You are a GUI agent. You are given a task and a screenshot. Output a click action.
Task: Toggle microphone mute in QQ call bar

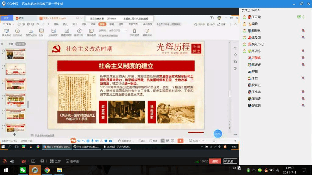click(5, 161)
